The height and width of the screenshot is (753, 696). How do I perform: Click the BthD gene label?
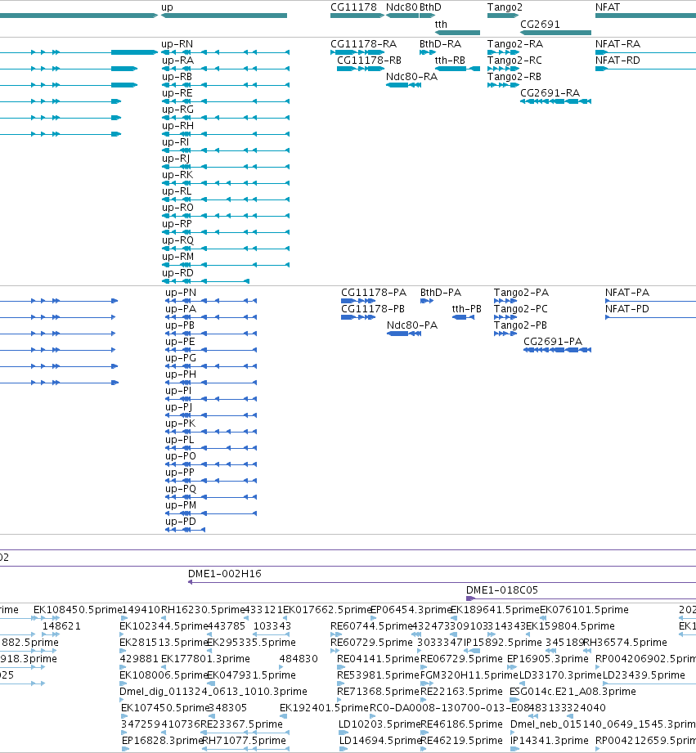(430, 7)
